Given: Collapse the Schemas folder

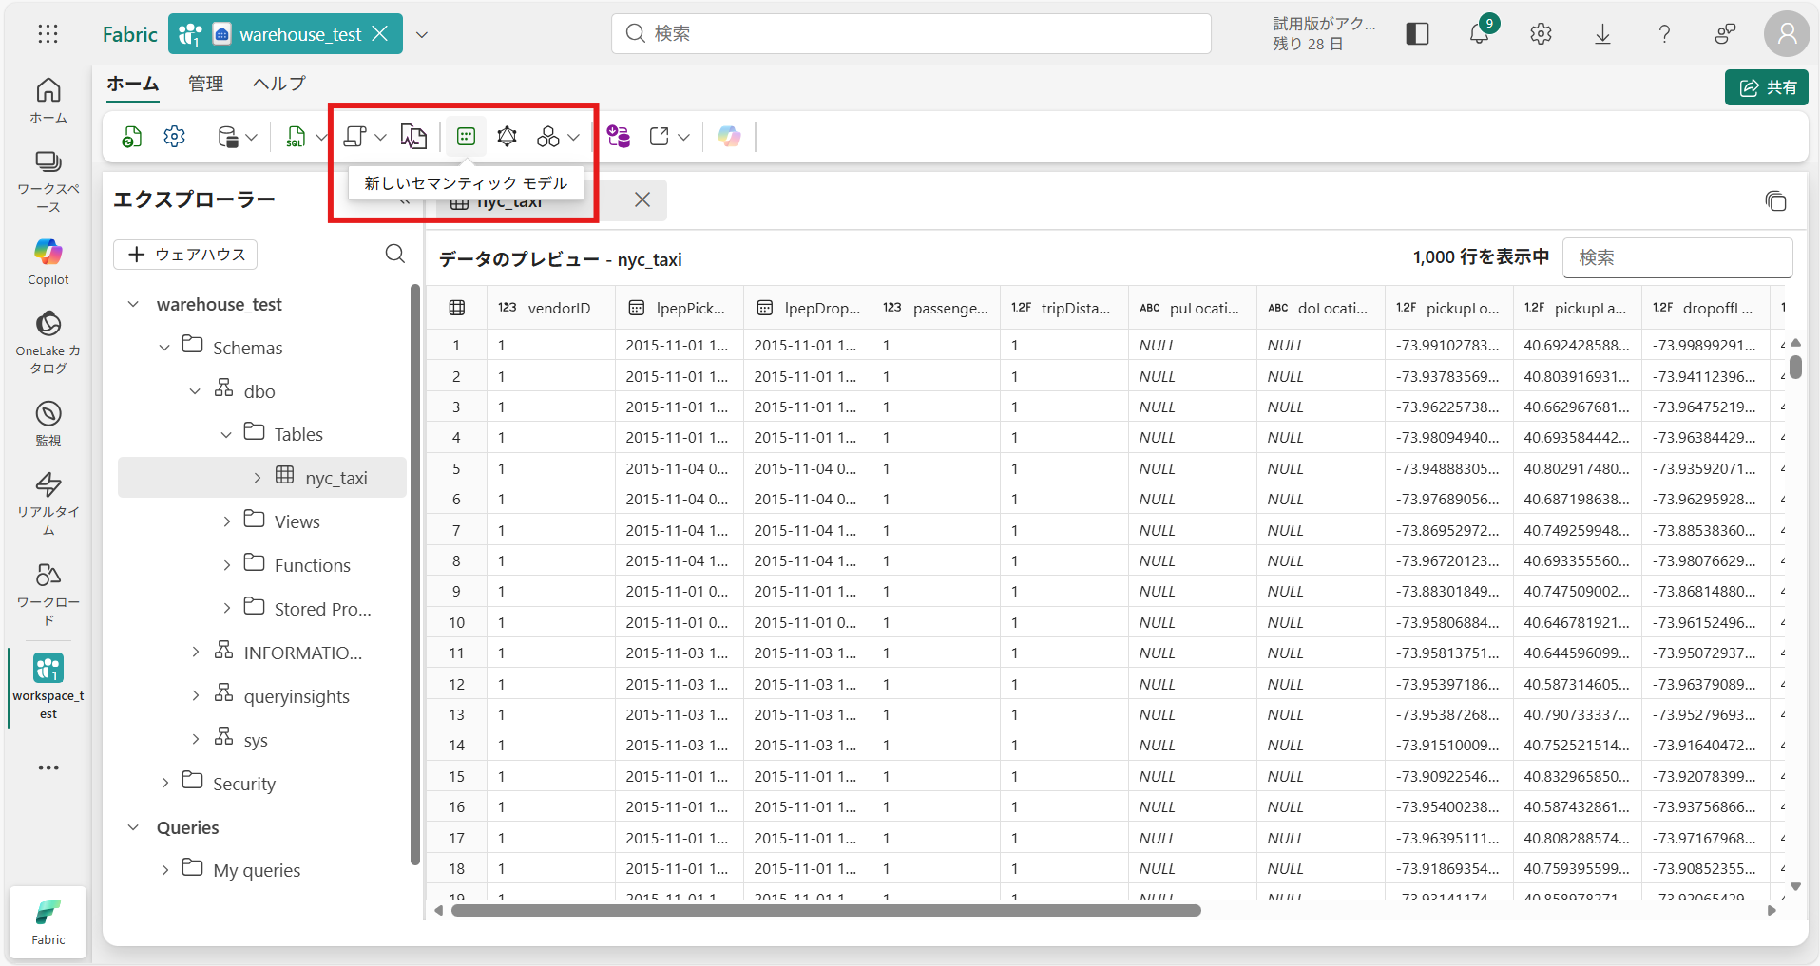Looking at the screenshot, I should (164, 348).
